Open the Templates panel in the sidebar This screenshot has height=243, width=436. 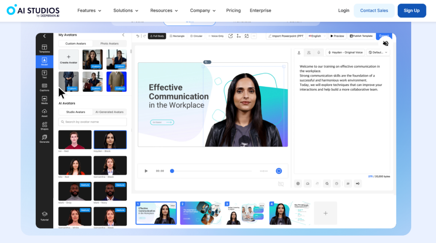tap(44, 48)
